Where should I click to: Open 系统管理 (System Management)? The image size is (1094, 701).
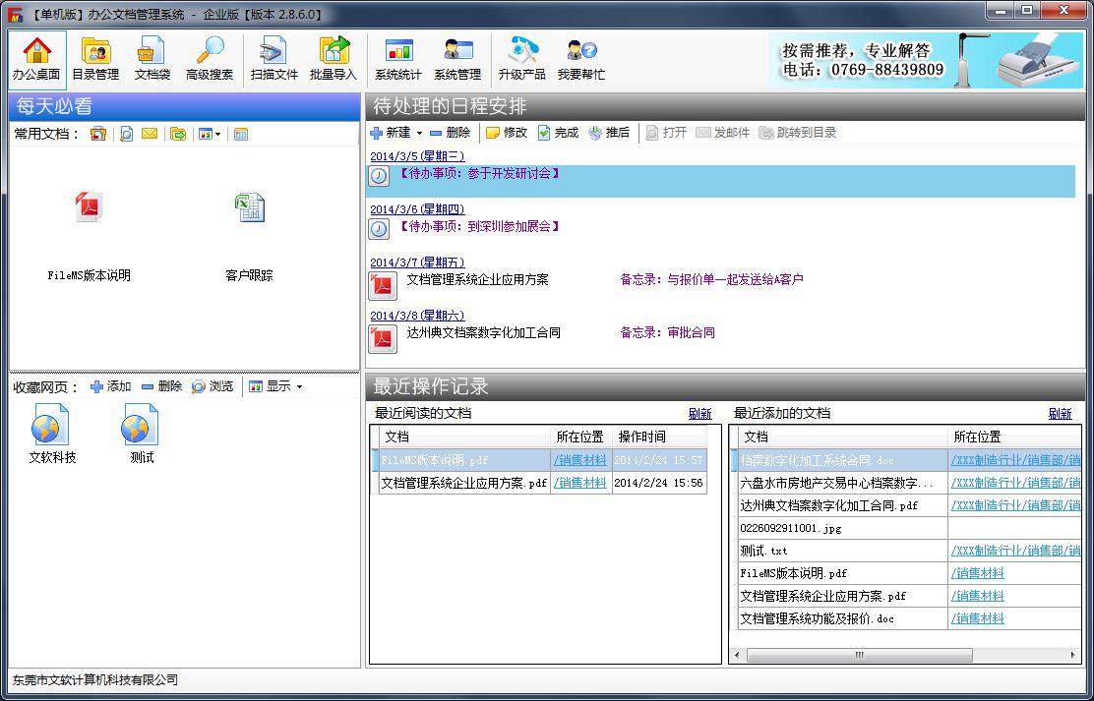pos(456,57)
